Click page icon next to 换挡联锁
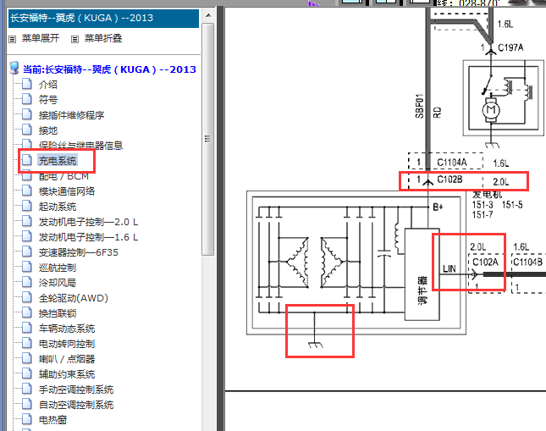Viewport: 546px width, 431px height. pos(27,312)
